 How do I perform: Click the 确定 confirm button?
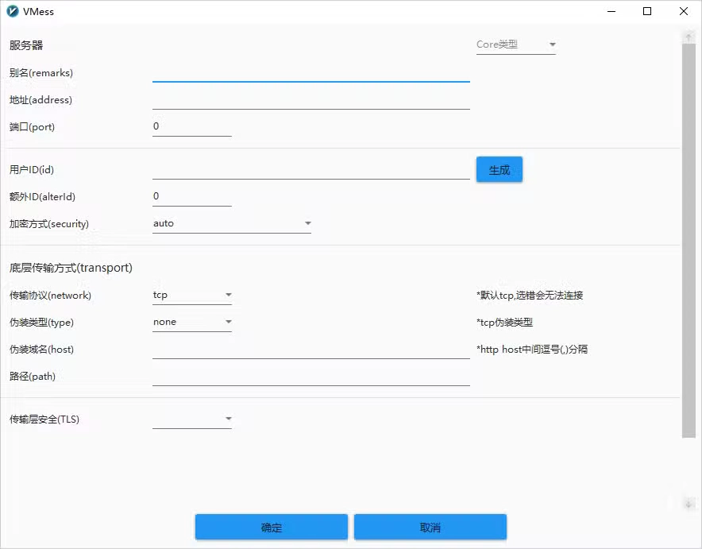click(x=271, y=527)
